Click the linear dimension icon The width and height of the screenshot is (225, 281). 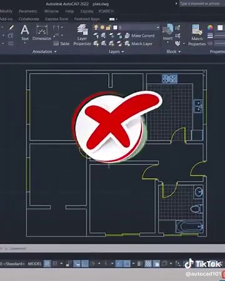click(x=56, y=27)
